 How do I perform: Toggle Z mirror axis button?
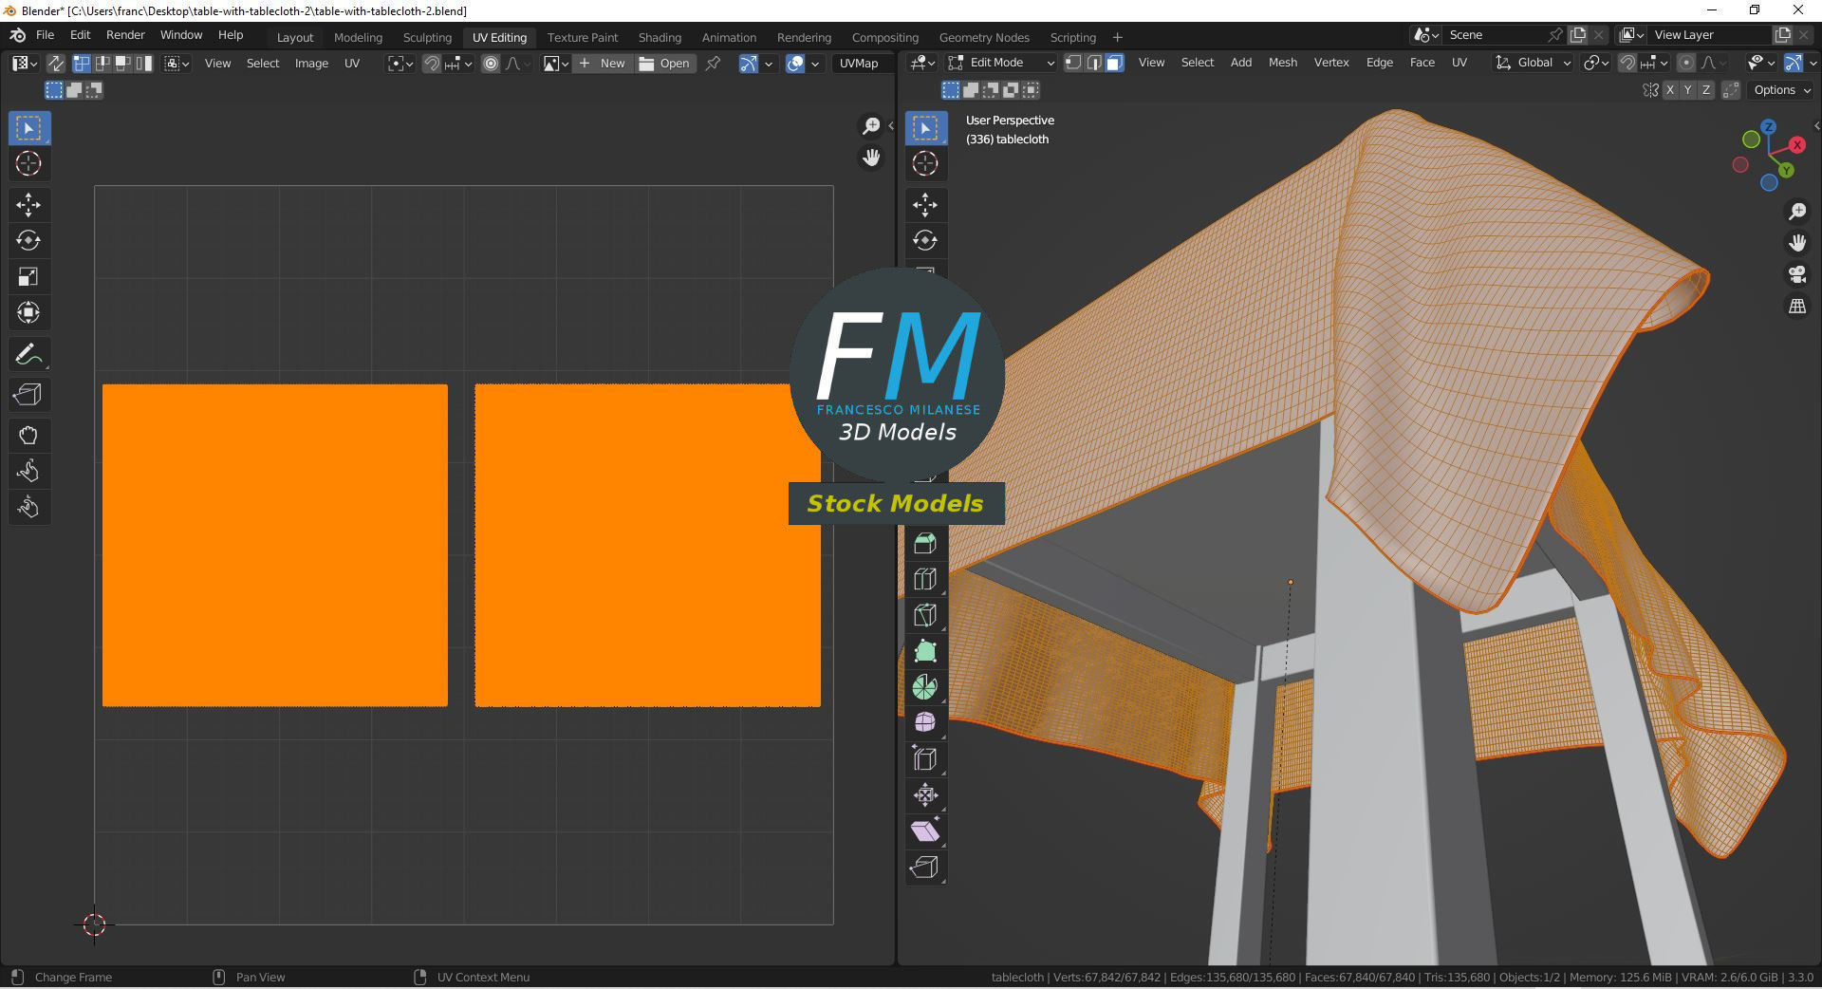coord(1706,90)
